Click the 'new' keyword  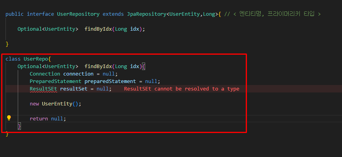34,104
